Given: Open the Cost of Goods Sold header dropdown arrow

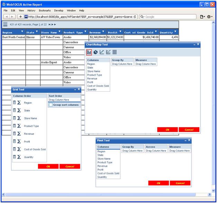Looking at the screenshot, I should [x=156, y=31].
